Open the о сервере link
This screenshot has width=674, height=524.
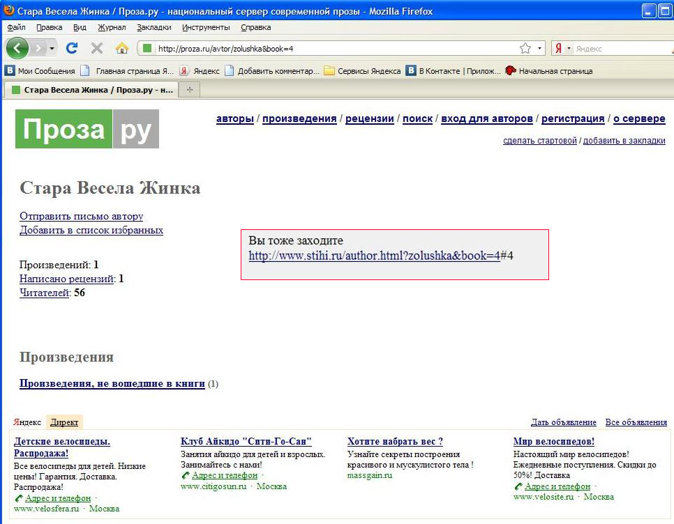tap(639, 118)
